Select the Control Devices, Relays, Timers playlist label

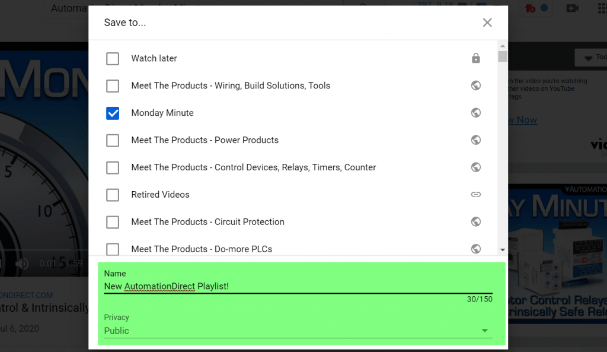click(x=253, y=167)
